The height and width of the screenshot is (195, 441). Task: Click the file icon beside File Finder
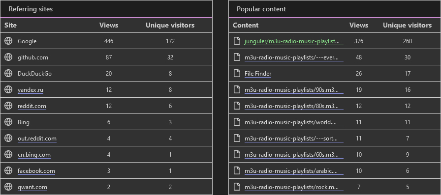pyautogui.click(x=237, y=74)
